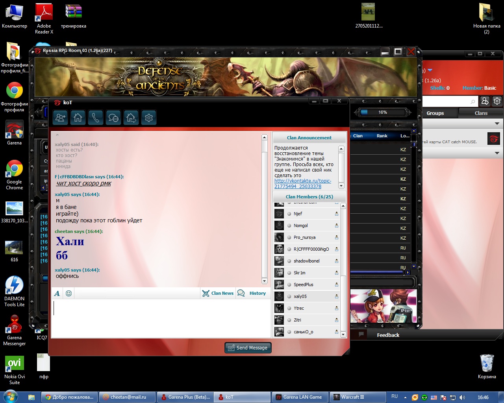Switch to Groups tab in Garena Messenger
The image size is (504, 403).
tap(435, 113)
